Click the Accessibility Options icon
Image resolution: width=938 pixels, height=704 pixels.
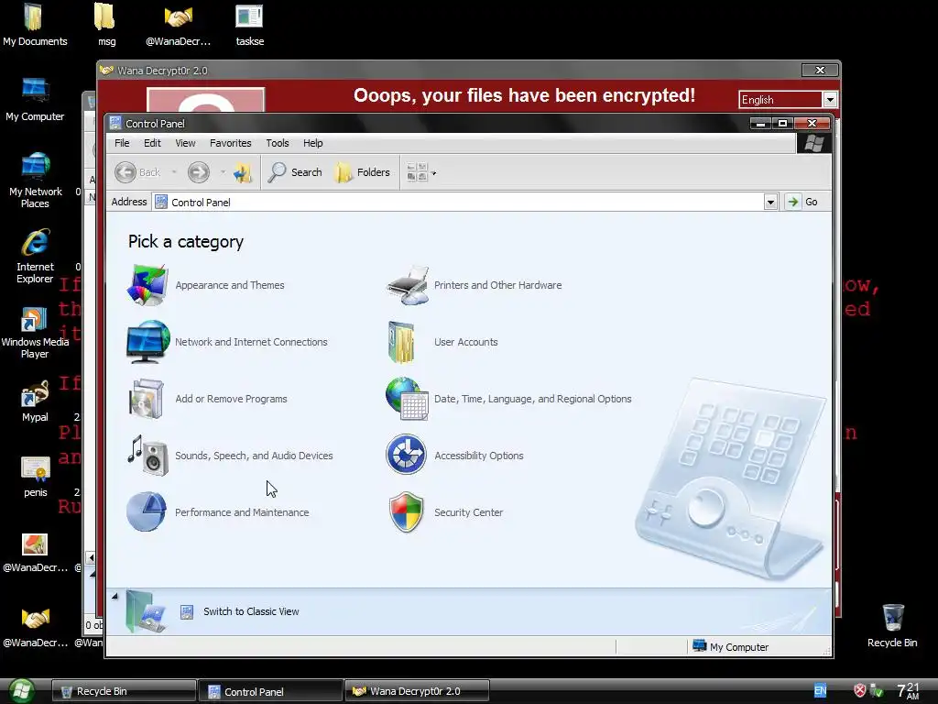point(406,455)
